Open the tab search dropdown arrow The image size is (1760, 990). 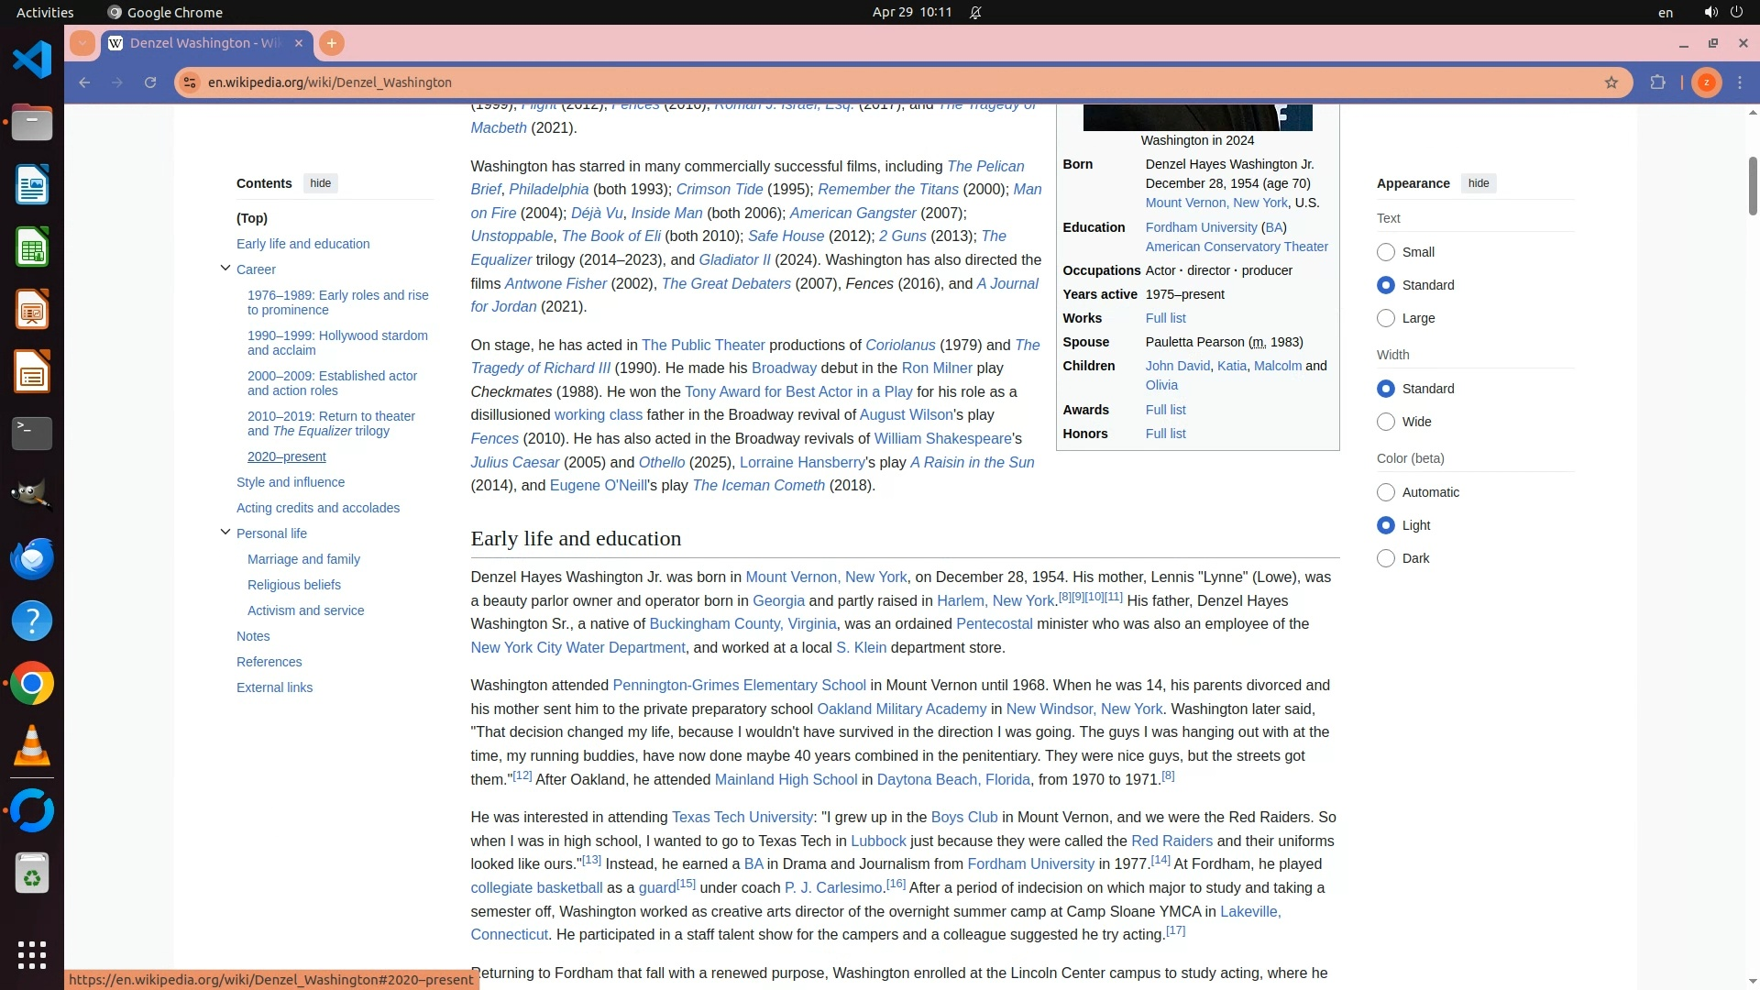[x=82, y=43]
